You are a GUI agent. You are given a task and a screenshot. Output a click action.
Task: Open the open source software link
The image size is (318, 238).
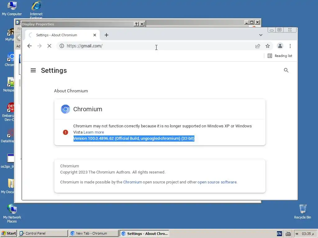coord(217,182)
